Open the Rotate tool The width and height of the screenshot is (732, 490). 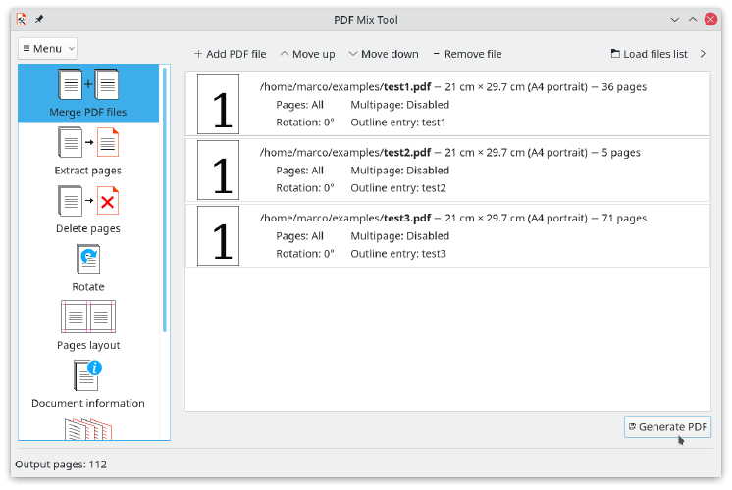[88, 268]
